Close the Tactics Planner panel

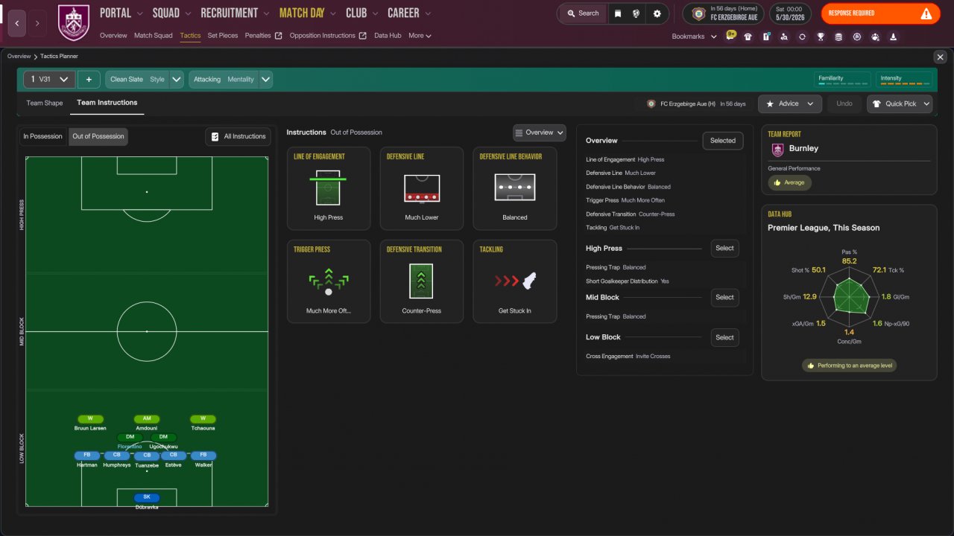coord(939,57)
